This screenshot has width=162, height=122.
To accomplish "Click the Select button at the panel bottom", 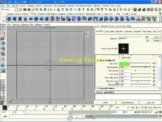I will [105, 103].
